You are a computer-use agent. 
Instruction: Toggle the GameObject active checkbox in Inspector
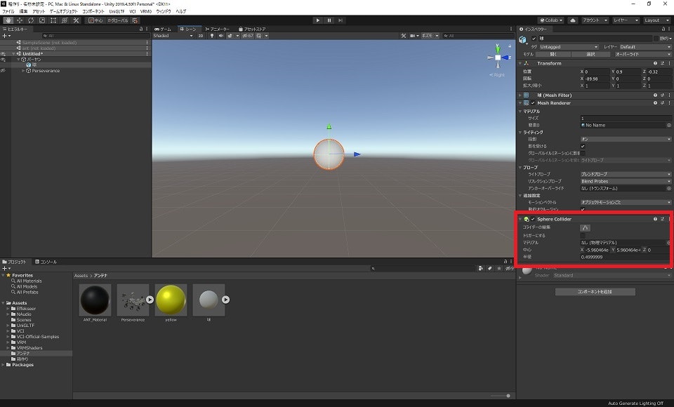coord(534,39)
